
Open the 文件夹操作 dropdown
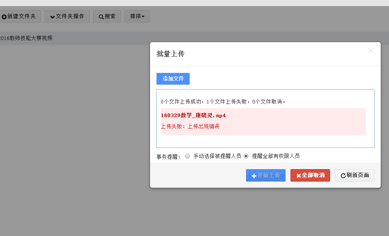[x=67, y=17]
